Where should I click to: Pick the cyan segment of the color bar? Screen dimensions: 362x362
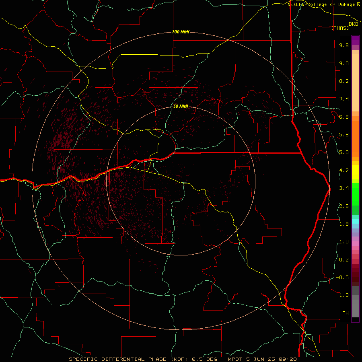(355, 221)
